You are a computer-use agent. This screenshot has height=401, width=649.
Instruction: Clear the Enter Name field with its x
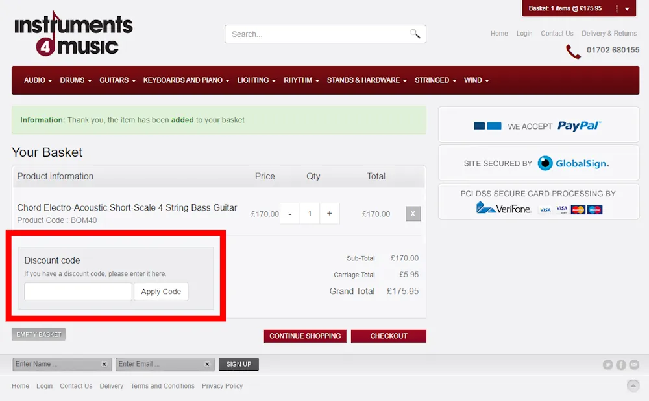[104, 364]
